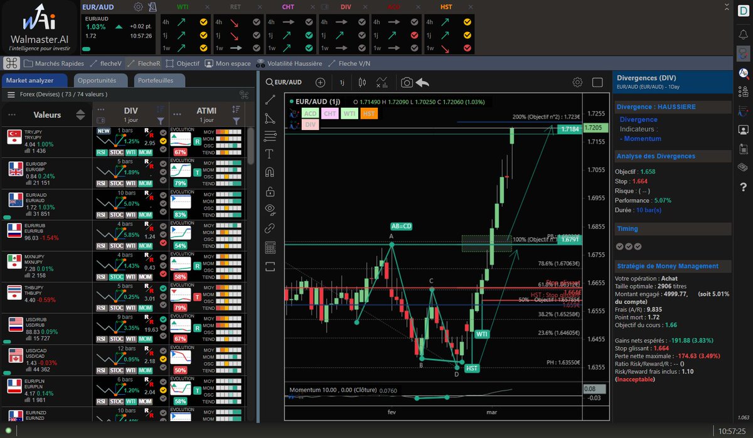
Task: Switch to the Market analyzer tab
Action: [x=35, y=80]
